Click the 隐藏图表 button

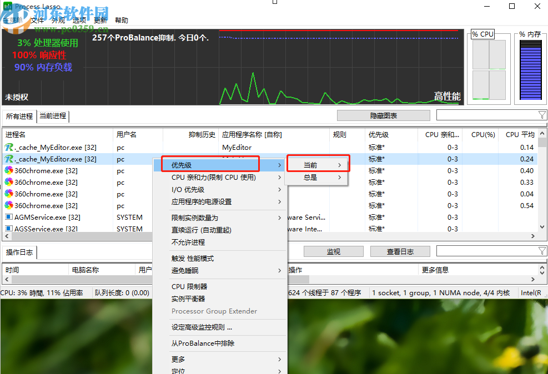[x=384, y=115]
